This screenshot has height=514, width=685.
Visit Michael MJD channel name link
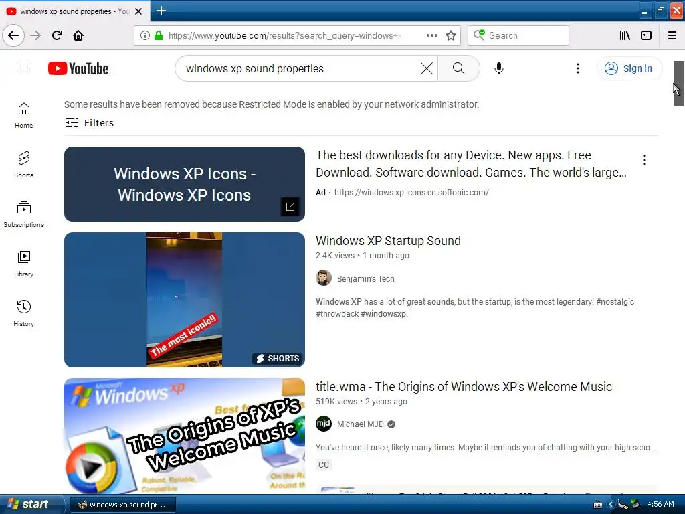(x=361, y=424)
